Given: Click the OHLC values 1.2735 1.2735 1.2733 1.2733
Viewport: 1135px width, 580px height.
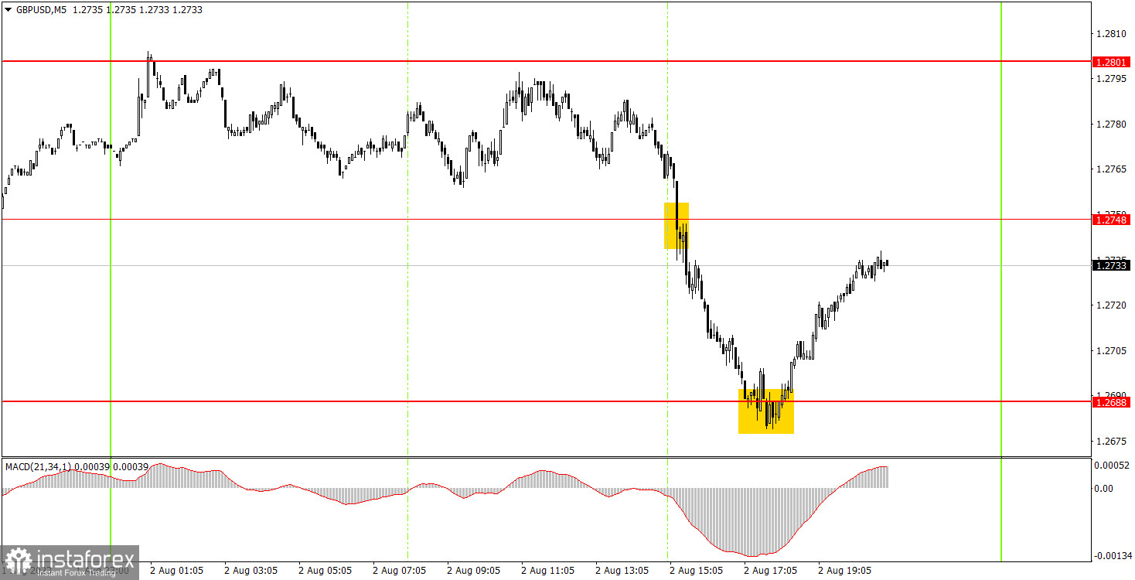Looking at the screenshot, I should coord(138,10).
